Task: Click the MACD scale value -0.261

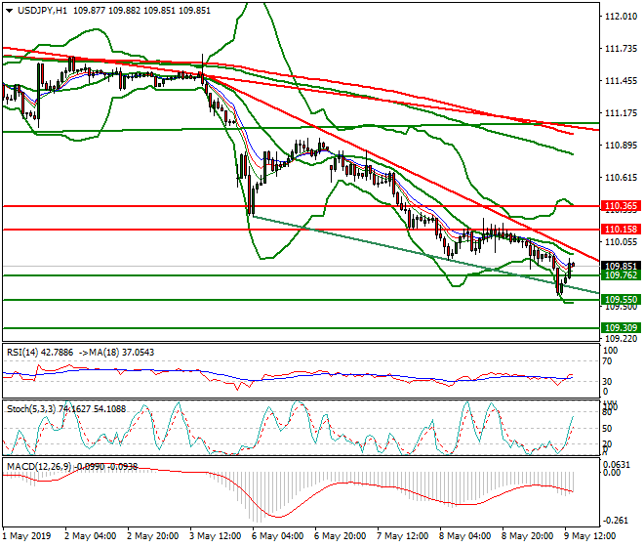Action: (x=616, y=521)
